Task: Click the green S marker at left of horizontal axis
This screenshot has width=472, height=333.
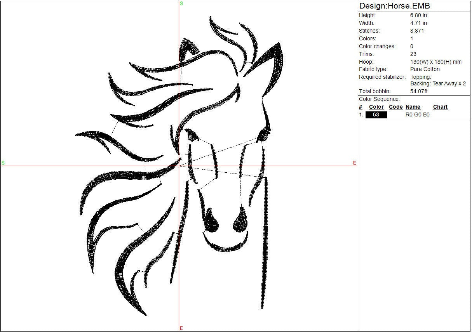Action: pyautogui.click(x=3, y=163)
